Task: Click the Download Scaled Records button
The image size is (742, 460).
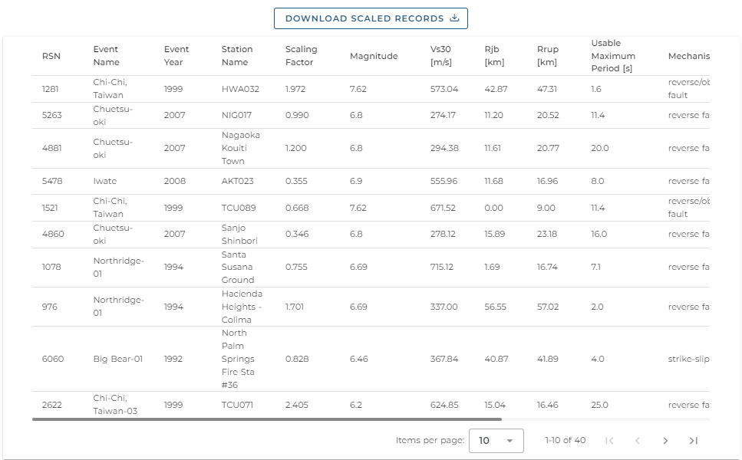Action: [x=371, y=18]
